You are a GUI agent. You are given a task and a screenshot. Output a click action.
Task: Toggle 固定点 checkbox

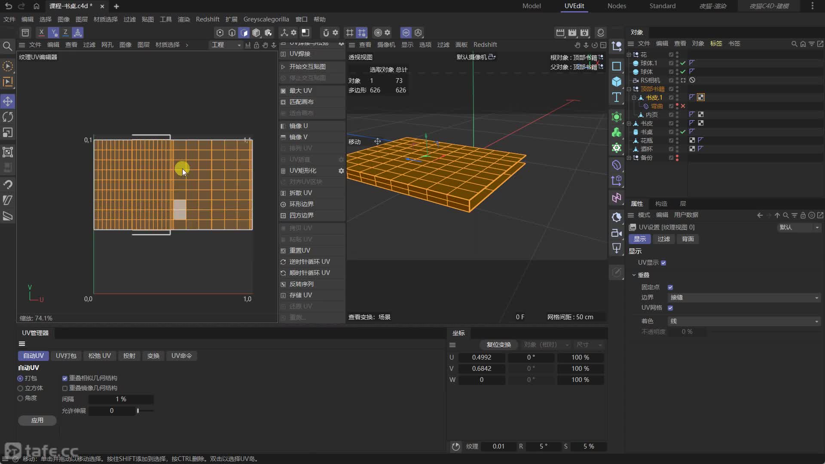[x=670, y=287]
